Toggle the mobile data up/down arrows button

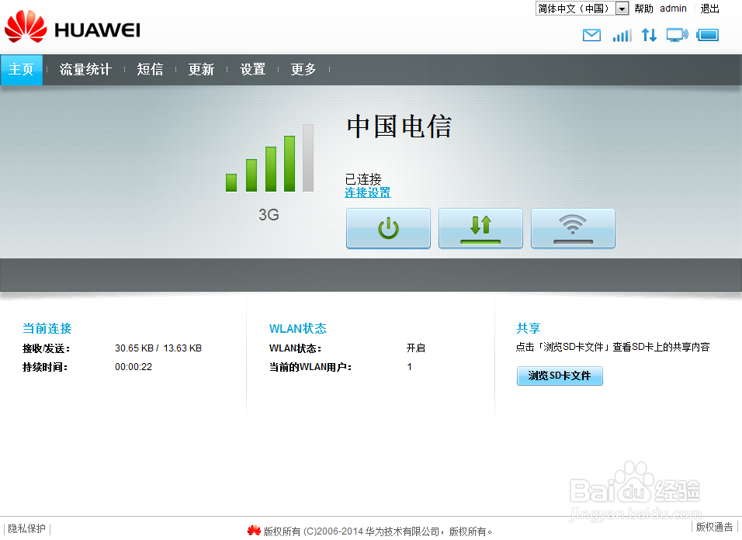point(480,228)
